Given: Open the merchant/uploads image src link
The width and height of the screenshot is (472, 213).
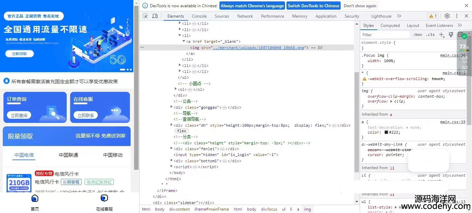Looking at the screenshot, I should (258, 48).
